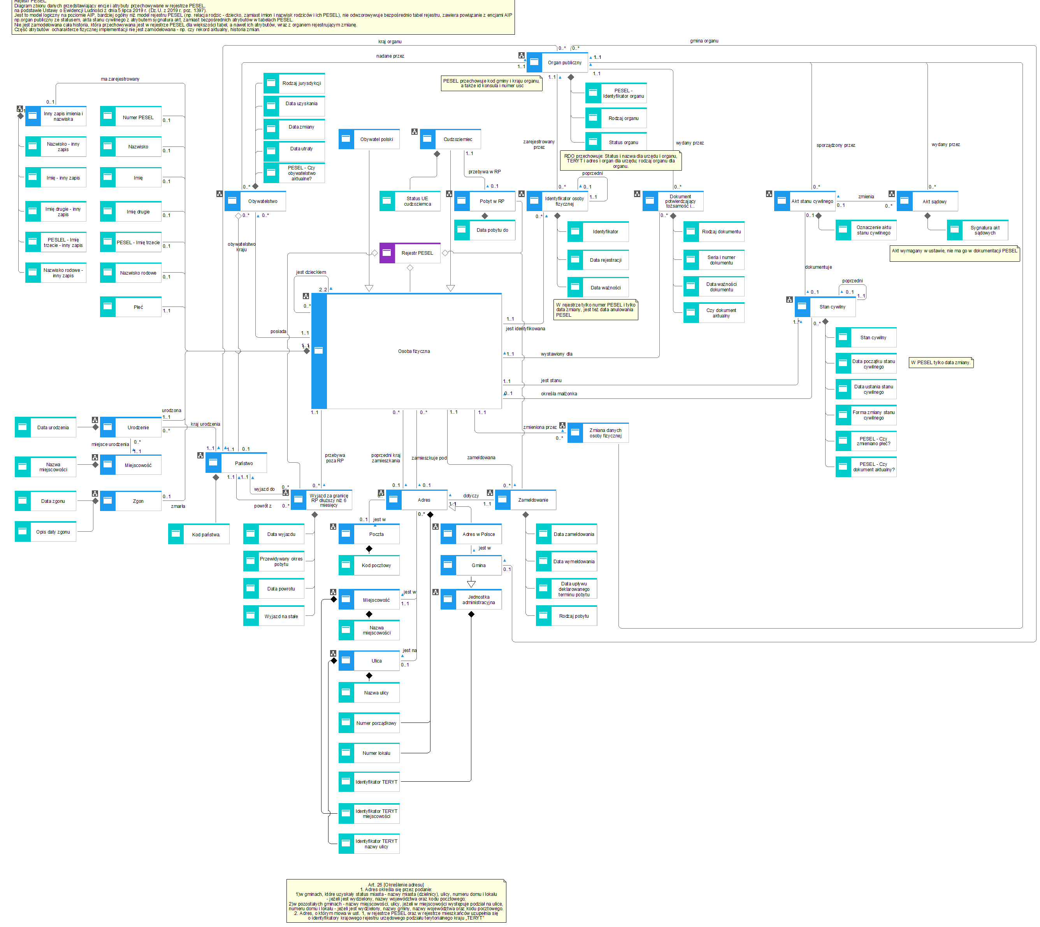Click the Stan cywilny entity icon
Screen dimensions: 1040x927
click(x=802, y=307)
